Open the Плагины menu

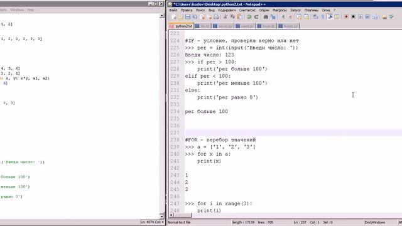[312, 10]
